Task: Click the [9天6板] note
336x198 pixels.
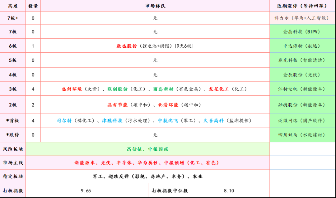Action: [184, 46]
